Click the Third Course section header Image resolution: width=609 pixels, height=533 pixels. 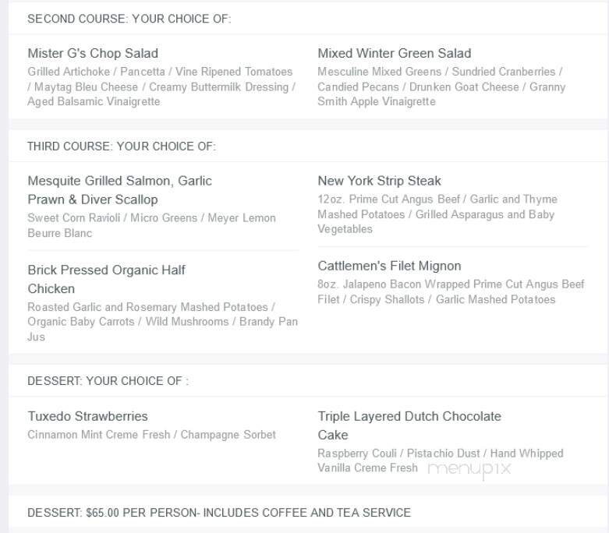coord(122,146)
